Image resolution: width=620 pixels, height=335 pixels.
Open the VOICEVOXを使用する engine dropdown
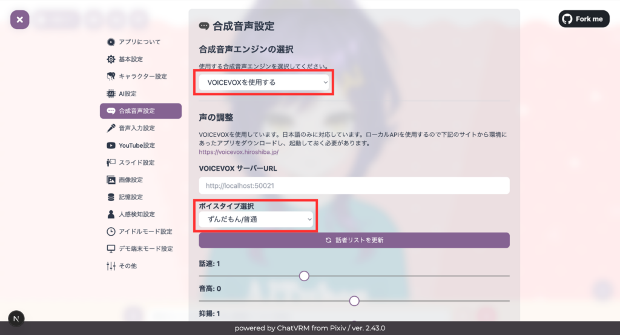pyautogui.click(x=264, y=82)
